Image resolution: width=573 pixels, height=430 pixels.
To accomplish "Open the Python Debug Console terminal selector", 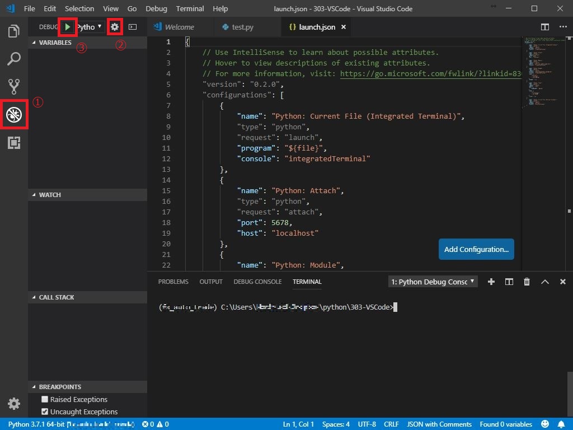I will (x=433, y=282).
